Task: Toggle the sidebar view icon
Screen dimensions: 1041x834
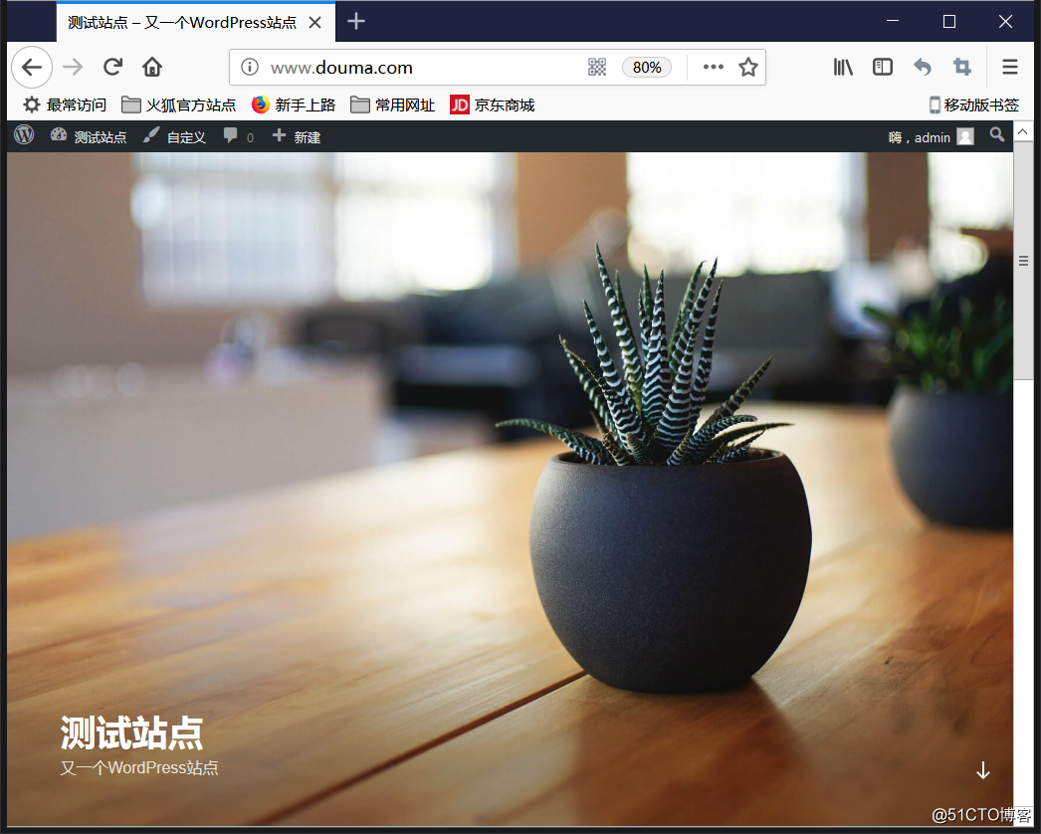Action: click(x=883, y=67)
